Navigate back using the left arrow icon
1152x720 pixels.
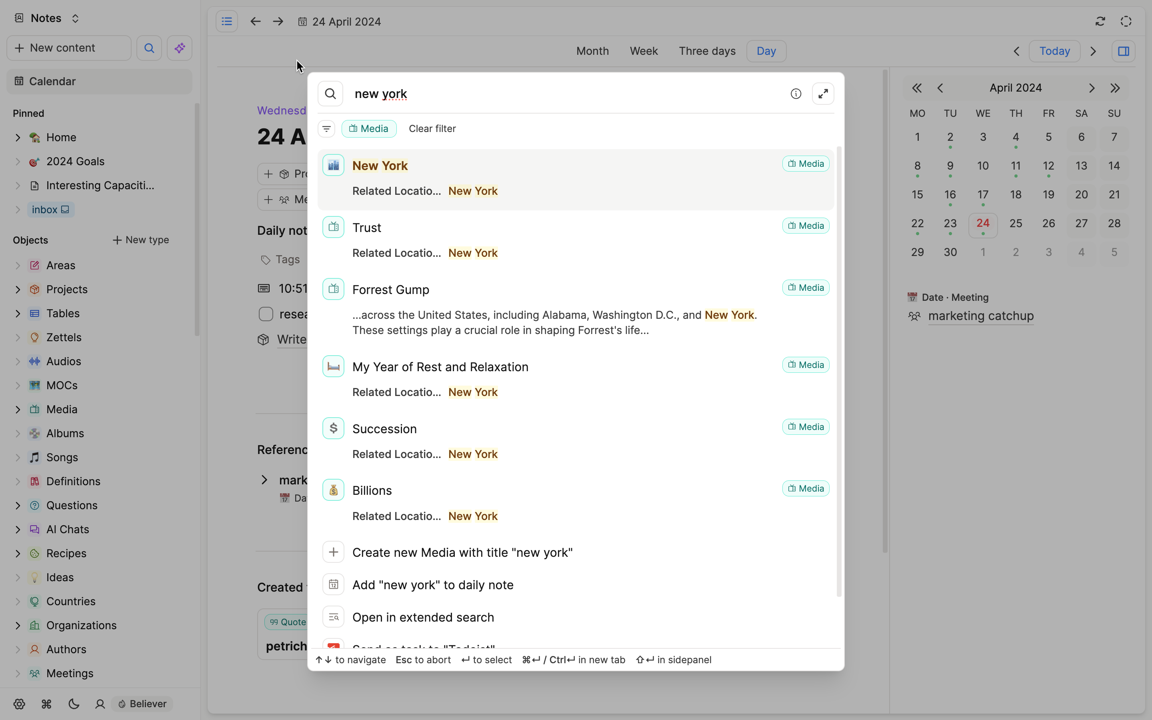(x=255, y=22)
